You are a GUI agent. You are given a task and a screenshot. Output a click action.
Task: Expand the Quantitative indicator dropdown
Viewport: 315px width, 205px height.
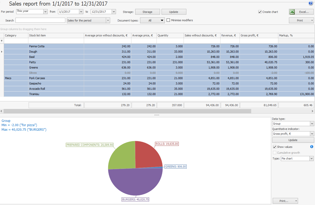point(312,134)
